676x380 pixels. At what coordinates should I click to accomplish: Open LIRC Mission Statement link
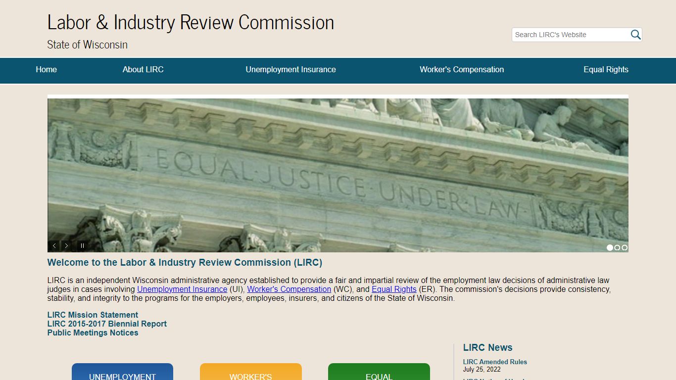click(x=93, y=315)
